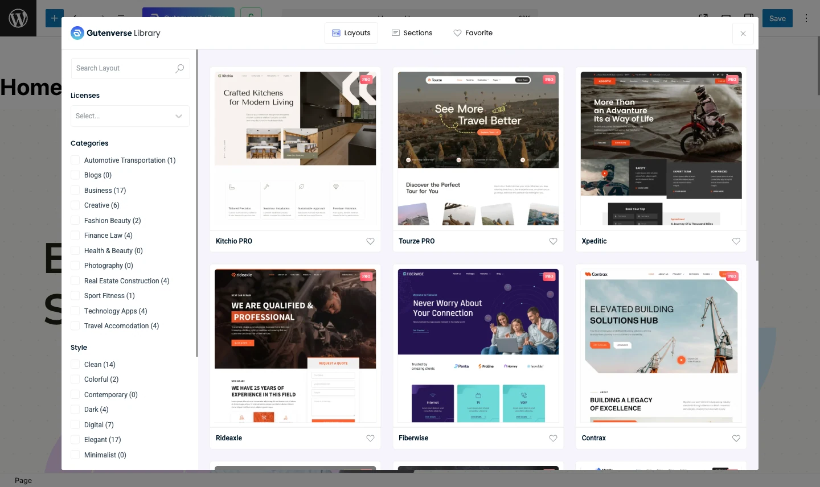
Task: Open the Fiberwise layout thumbnail
Action: 478,345
